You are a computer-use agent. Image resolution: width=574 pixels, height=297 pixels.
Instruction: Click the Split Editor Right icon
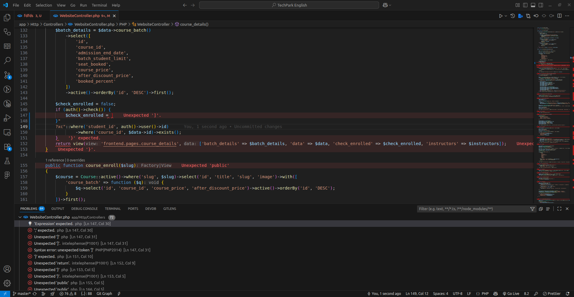[x=559, y=16]
